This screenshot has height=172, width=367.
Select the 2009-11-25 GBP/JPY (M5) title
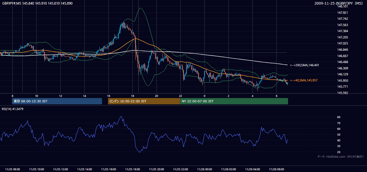click(x=339, y=3)
